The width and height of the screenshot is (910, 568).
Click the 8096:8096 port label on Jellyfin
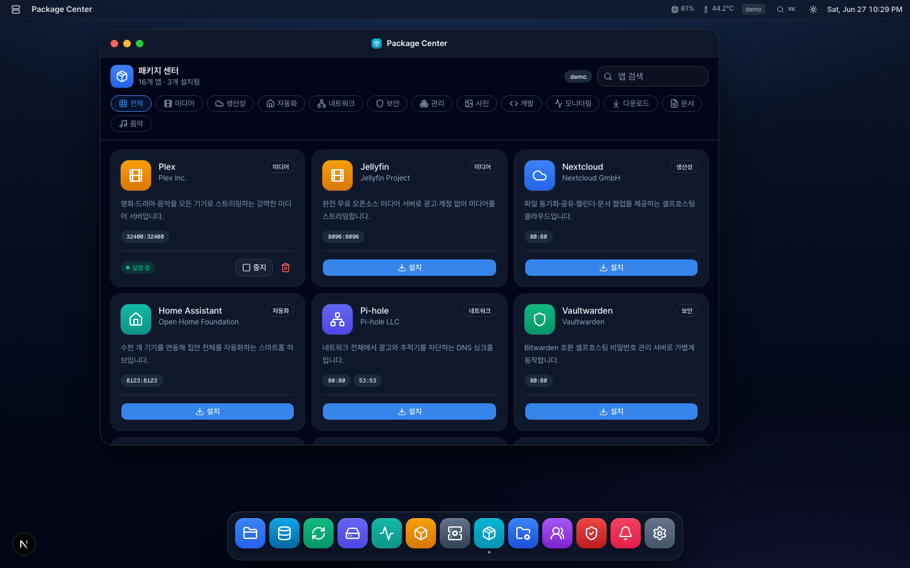(343, 237)
